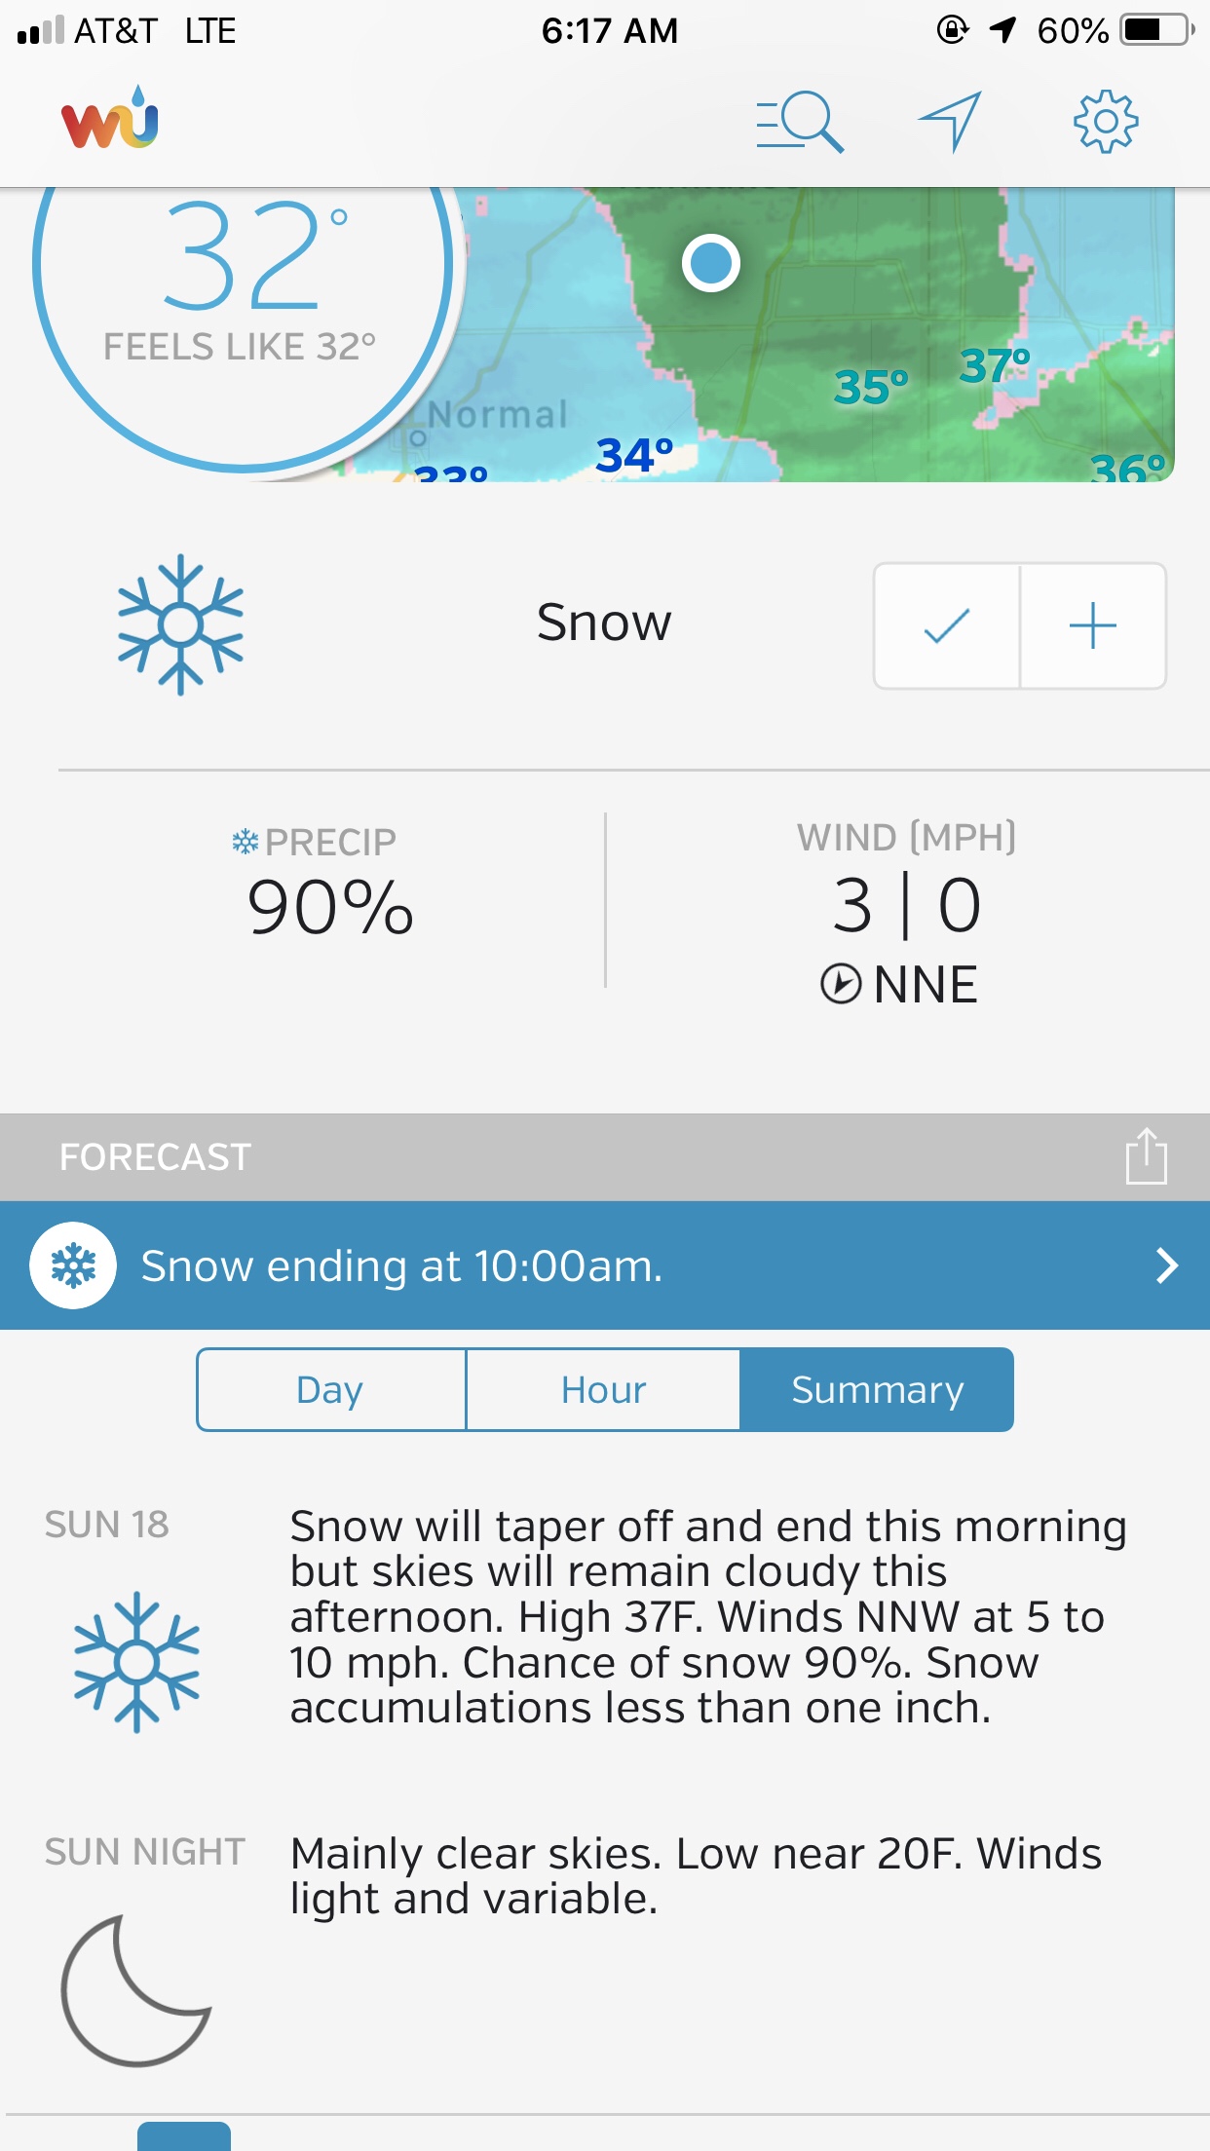
Task: Tap the Weather Underground logo
Action: pyautogui.click(x=110, y=120)
